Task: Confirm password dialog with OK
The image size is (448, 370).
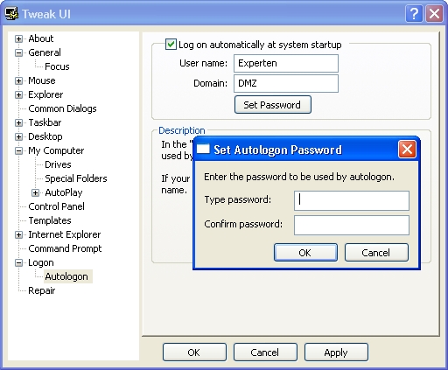Action: tap(305, 253)
